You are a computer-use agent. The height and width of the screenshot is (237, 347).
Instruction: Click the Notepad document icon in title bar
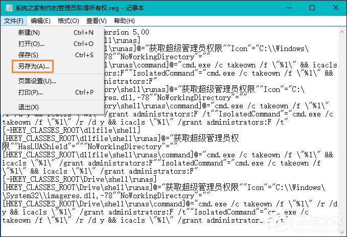8,8
